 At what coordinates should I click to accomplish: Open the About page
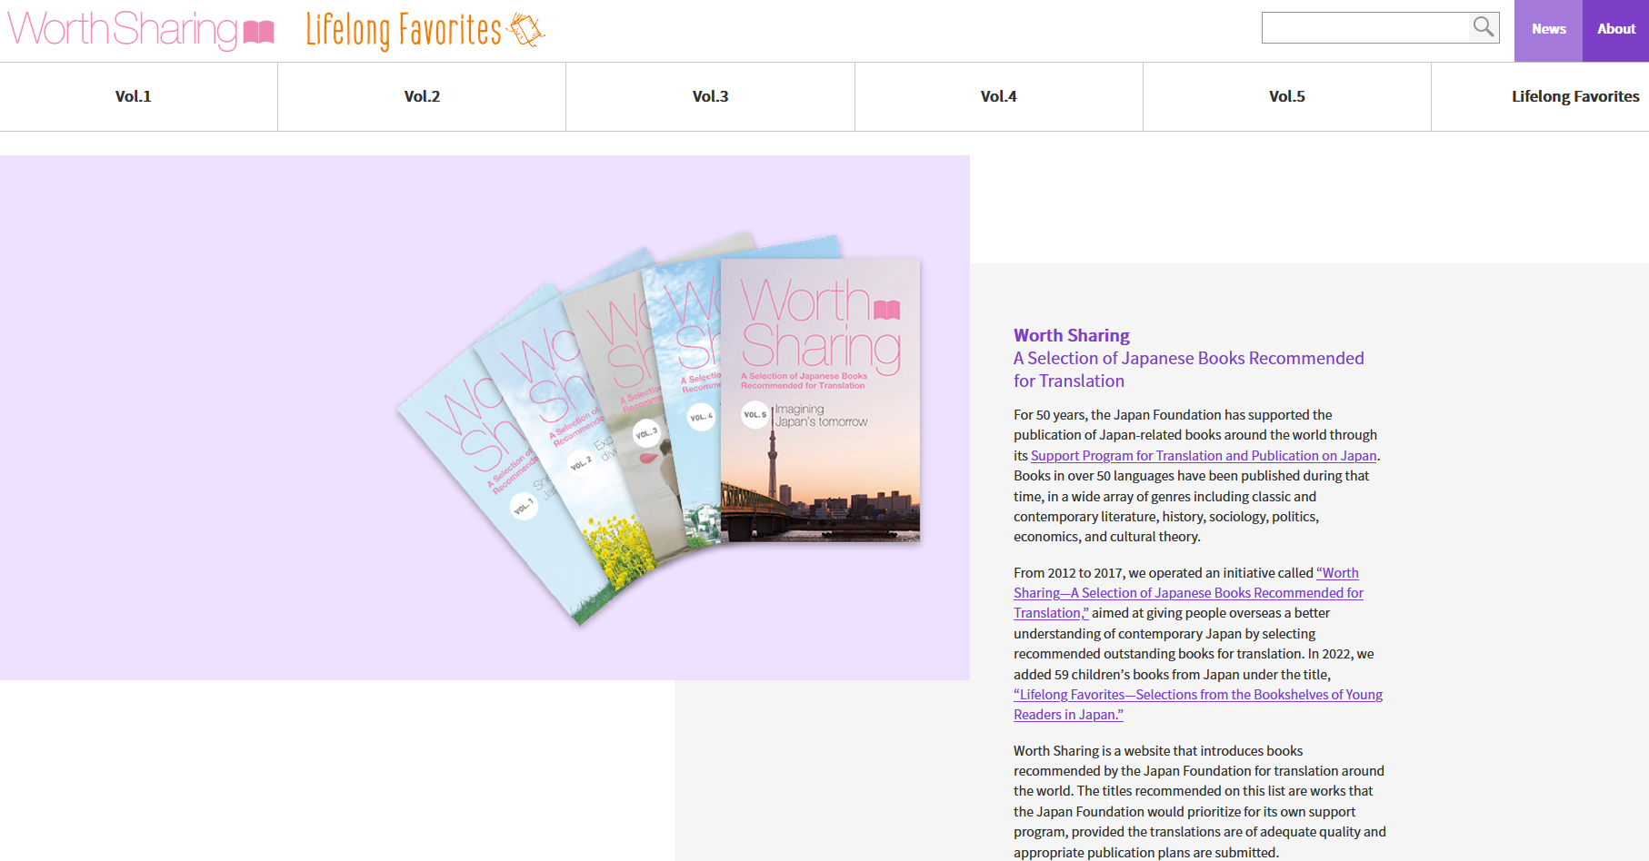point(1615,30)
